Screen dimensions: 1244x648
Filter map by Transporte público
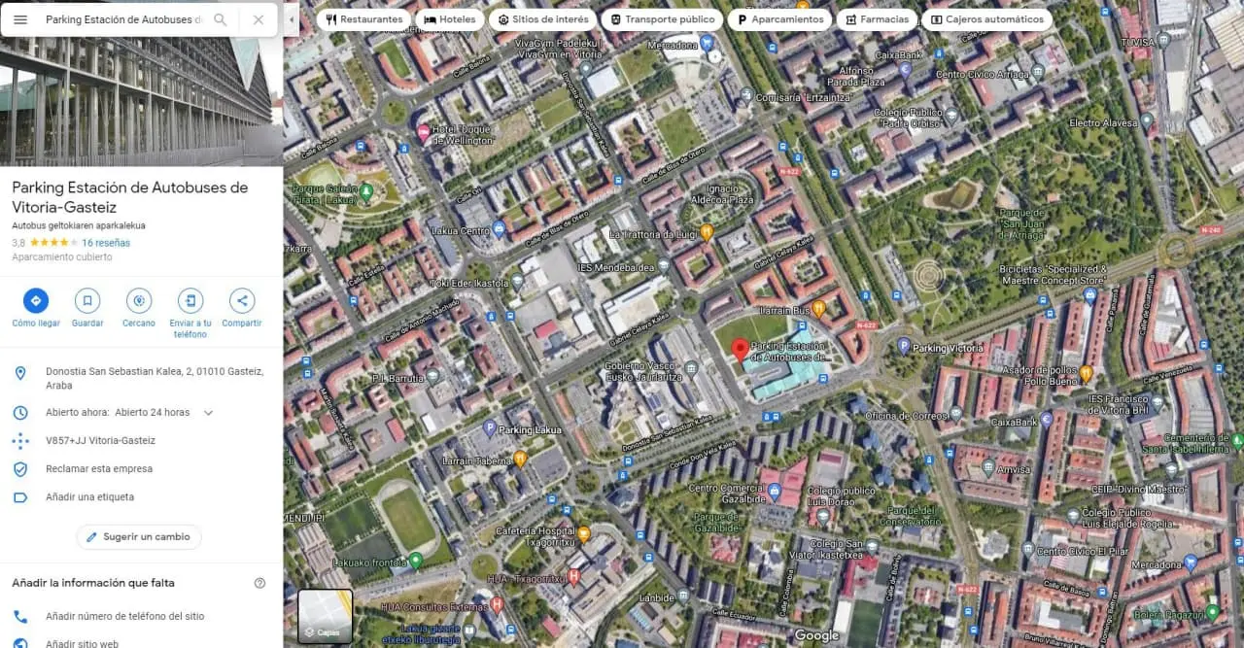661,19
